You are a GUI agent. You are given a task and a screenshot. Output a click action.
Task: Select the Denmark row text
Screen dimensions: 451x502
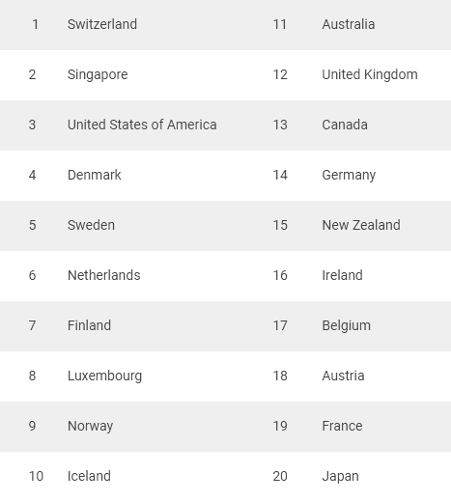[x=95, y=175]
